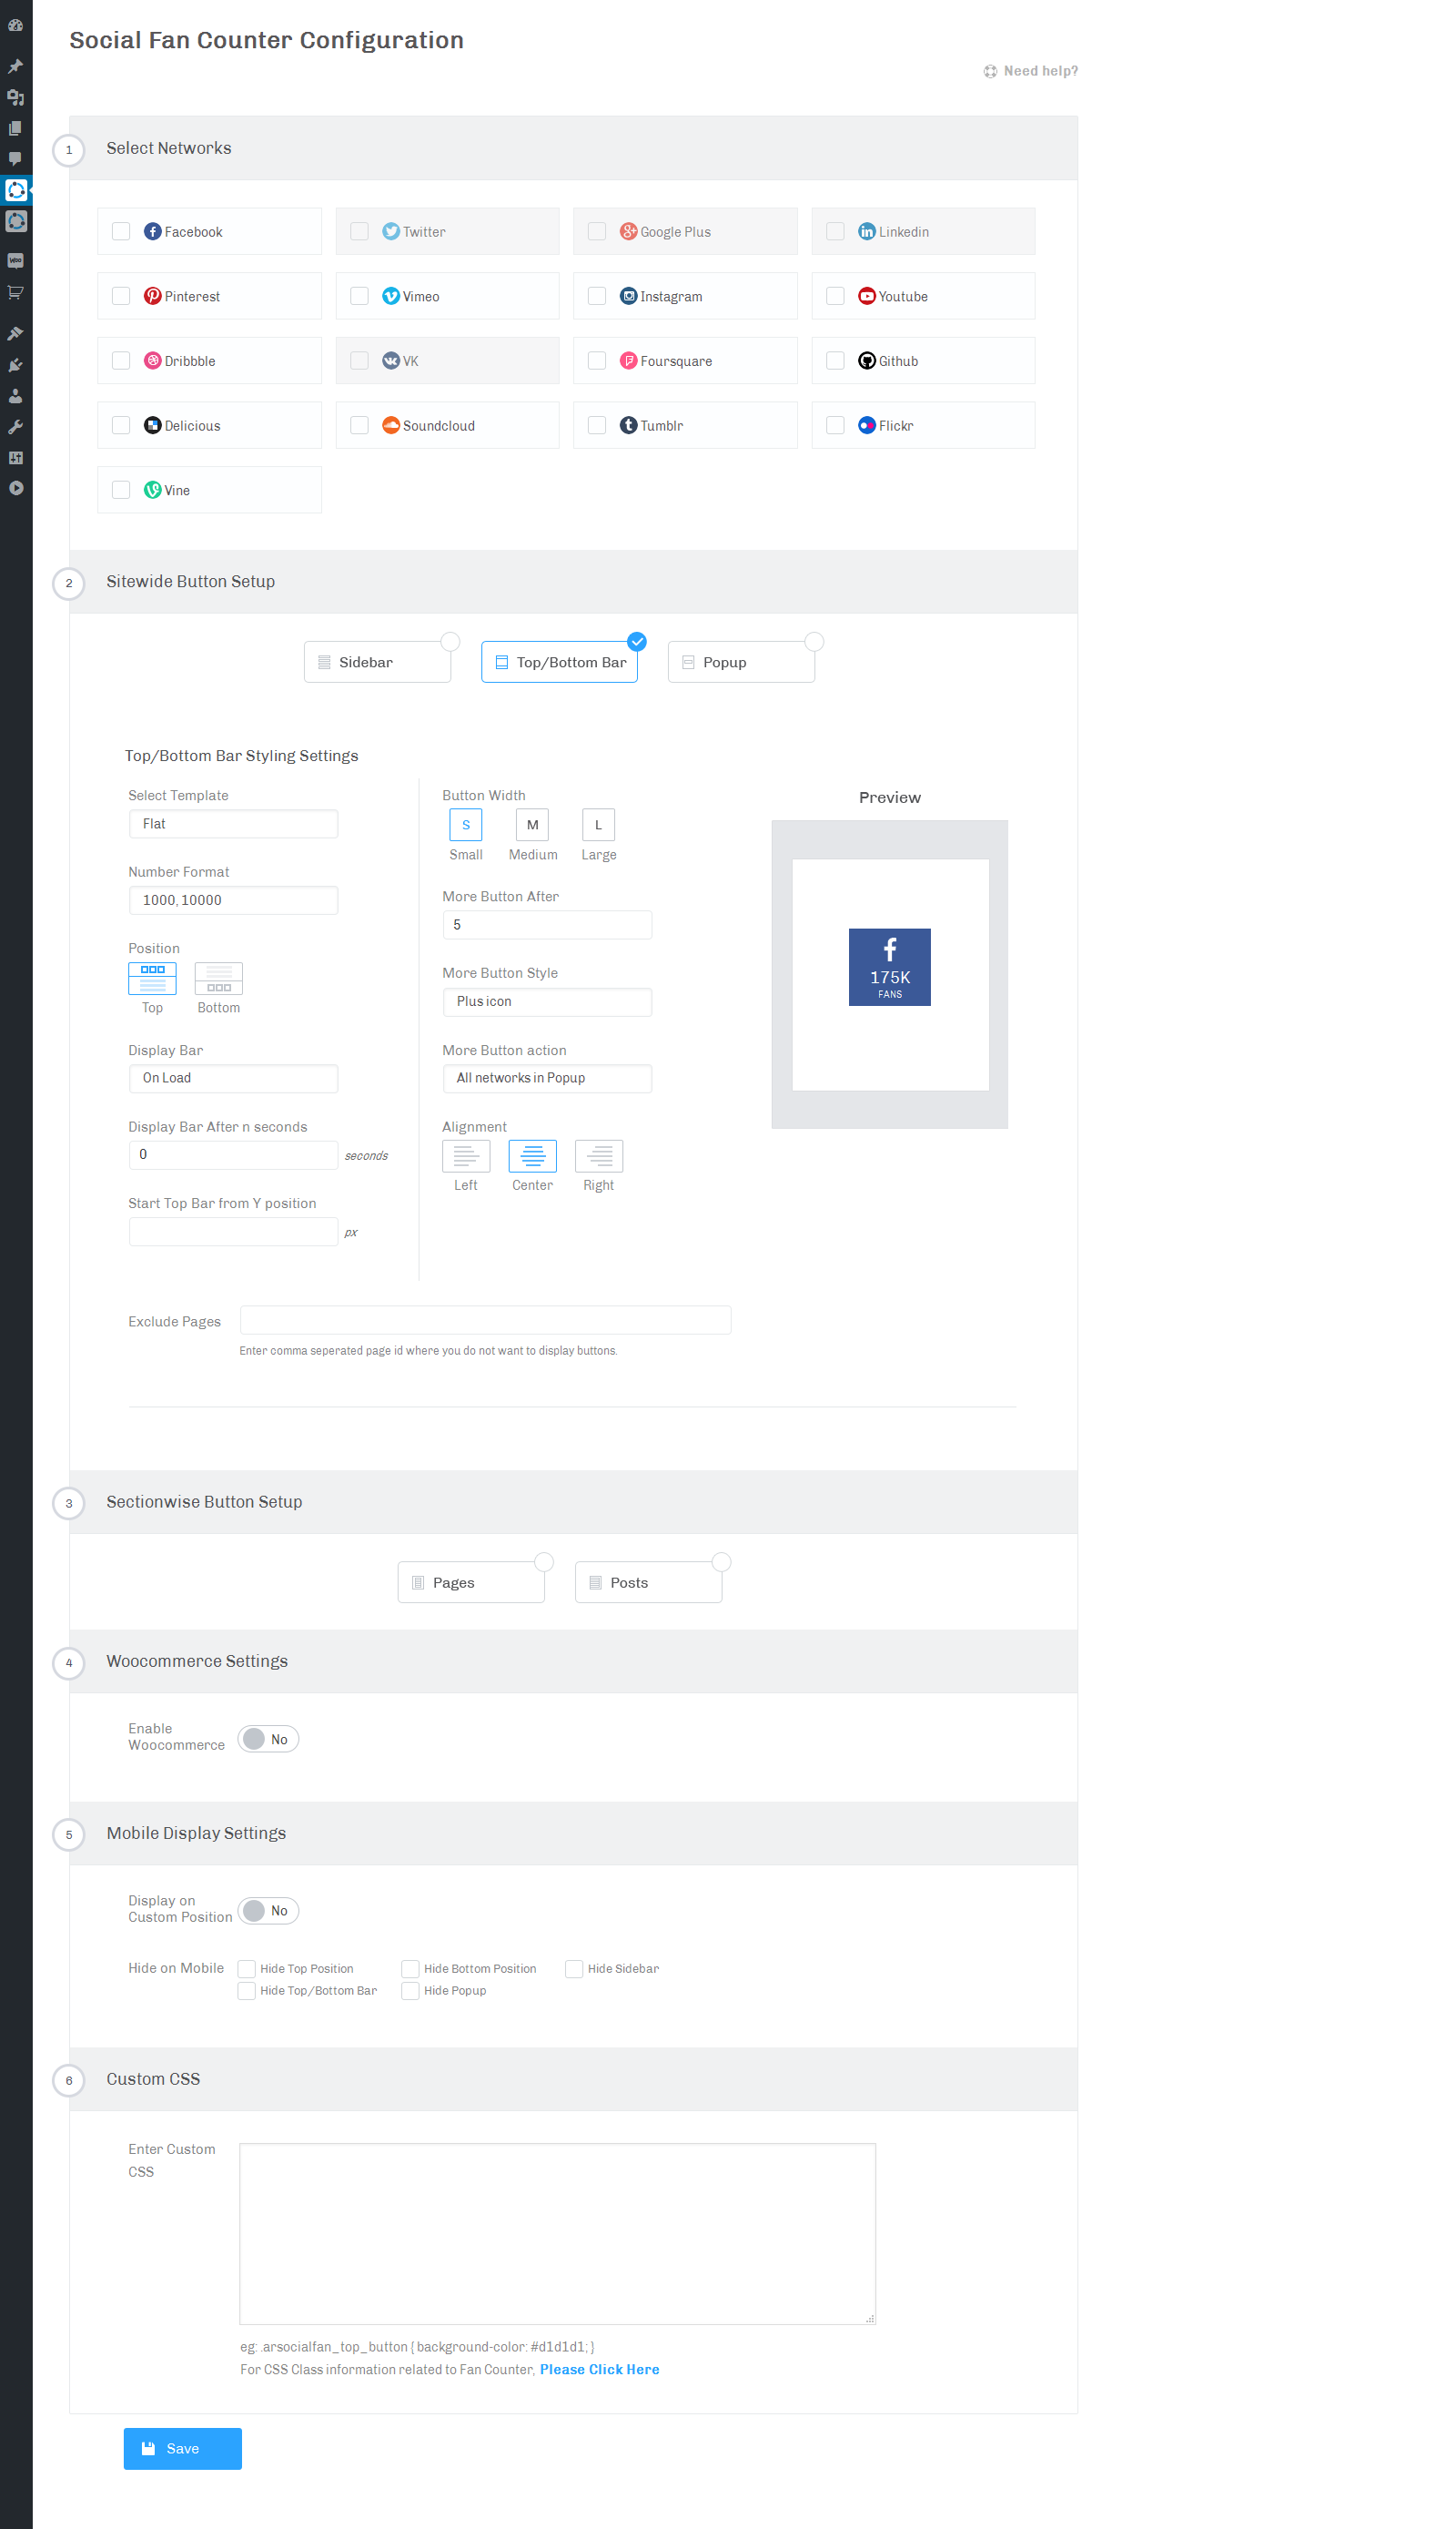The width and height of the screenshot is (1456, 2529).
Task: Open Tools via wrench sidebar icon
Action: pyautogui.click(x=15, y=427)
